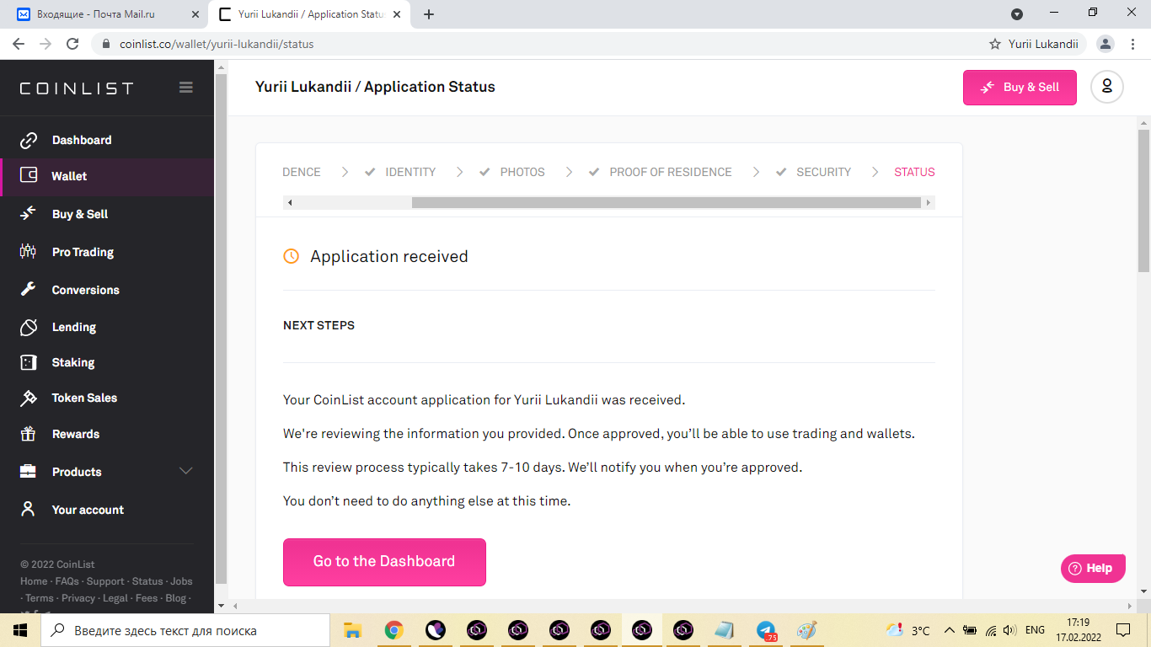Open Lending icon in sidebar
This screenshot has height=647, width=1151.
click(29, 327)
